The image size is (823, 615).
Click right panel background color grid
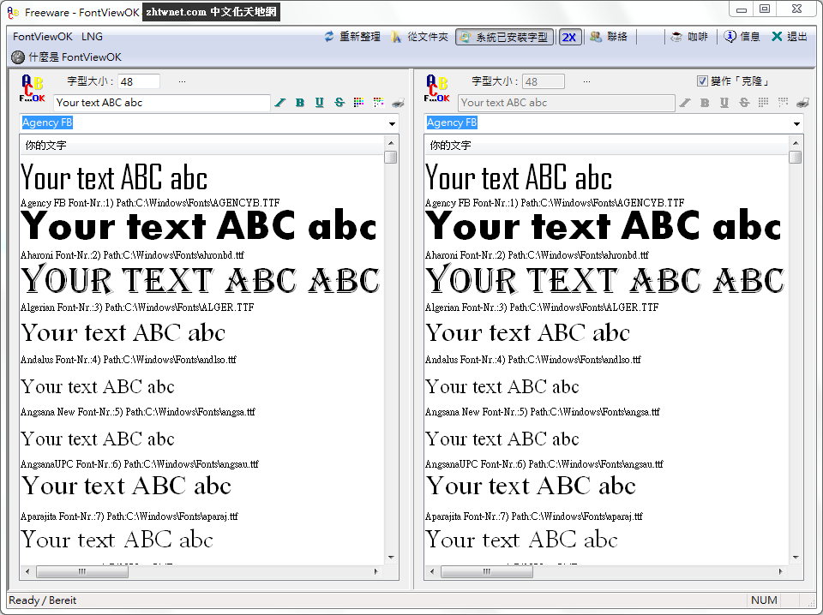pyautogui.click(x=783, y=103)
